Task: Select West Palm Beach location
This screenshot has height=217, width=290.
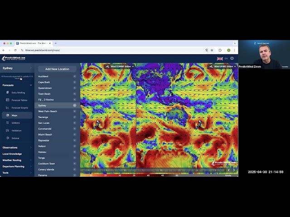Action: click(x=48, y=111)
